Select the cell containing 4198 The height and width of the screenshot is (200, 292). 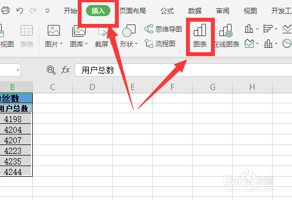coord(16,119)
